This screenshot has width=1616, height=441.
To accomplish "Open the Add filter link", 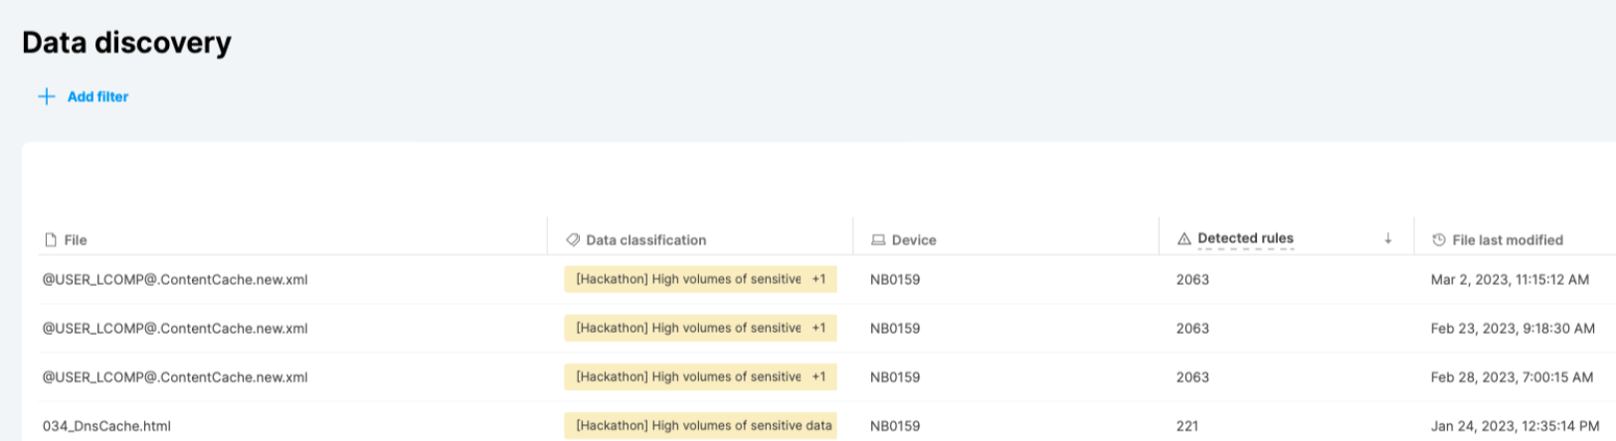I will pos(97,96).
